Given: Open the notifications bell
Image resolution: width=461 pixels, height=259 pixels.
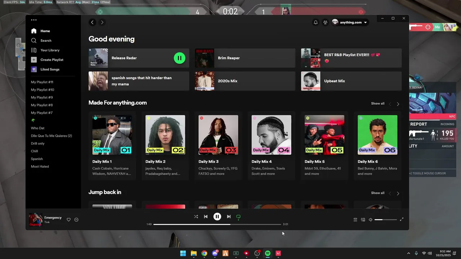Looking at the screenshot, I should click(x=315, y=22).
